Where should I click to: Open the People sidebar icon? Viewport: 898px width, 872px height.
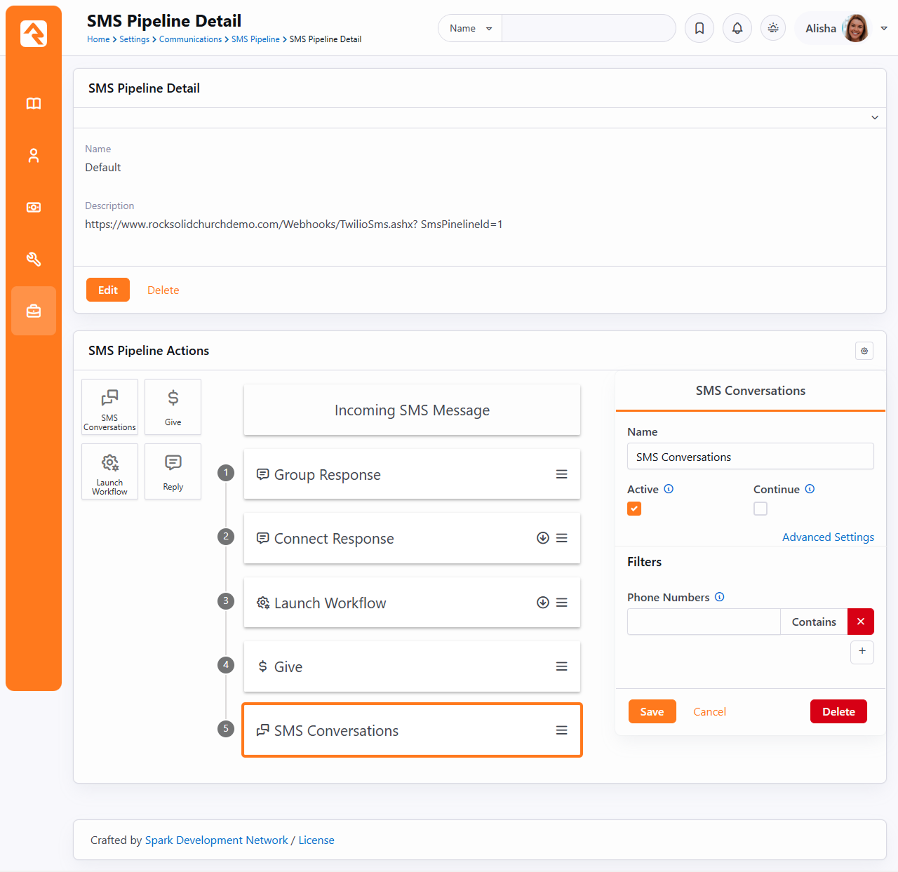pos(34,156)
